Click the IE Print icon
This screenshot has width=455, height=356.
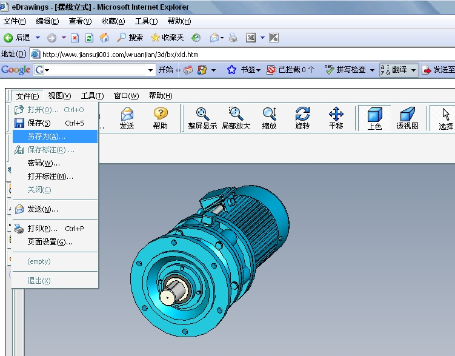click(233, 38)
